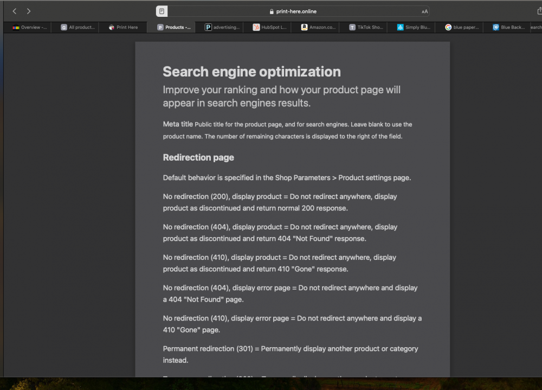Click the Forward navigation arrow
The height and width of the screenshot is (390, 542).
[29, 11]
